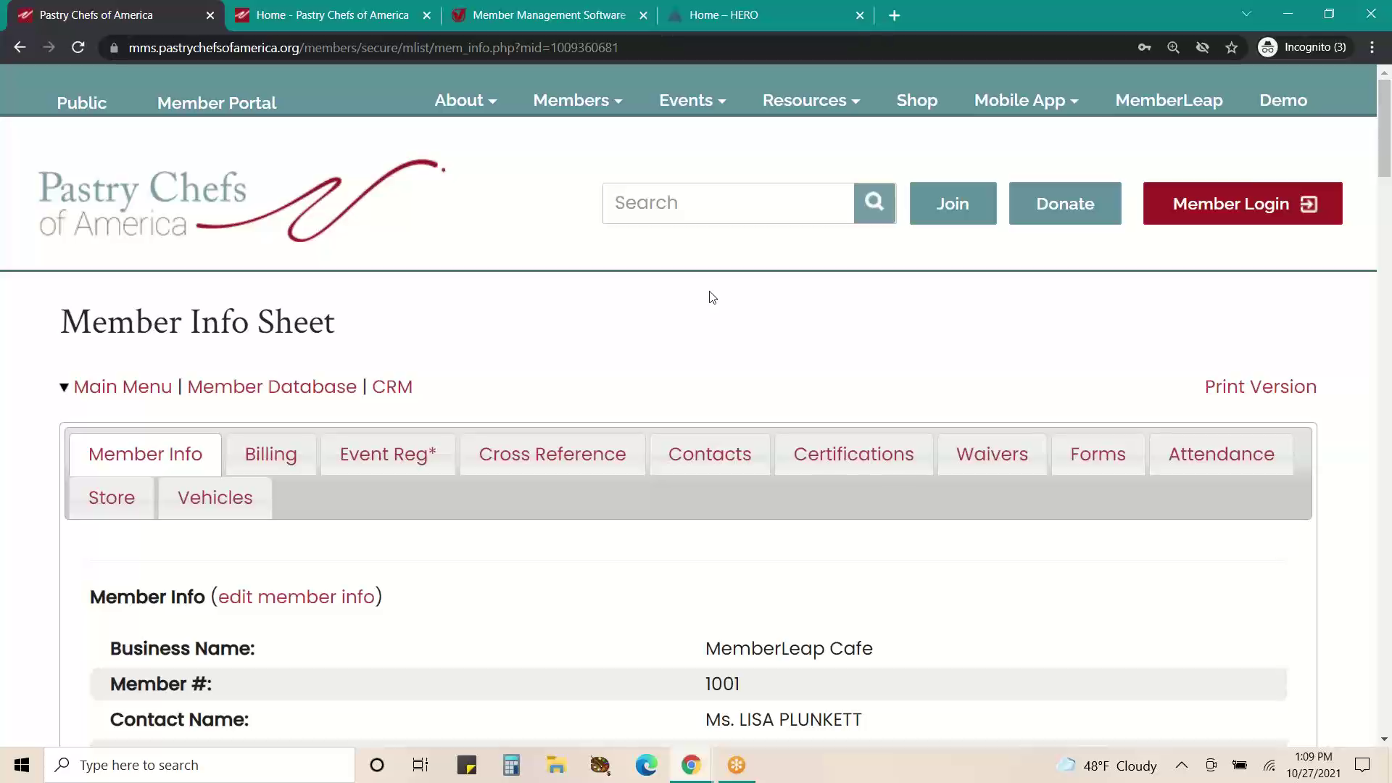Screen dimensions: 1392x783
Task: Click the Chrome icon on the taskbar
Action: 691,765
